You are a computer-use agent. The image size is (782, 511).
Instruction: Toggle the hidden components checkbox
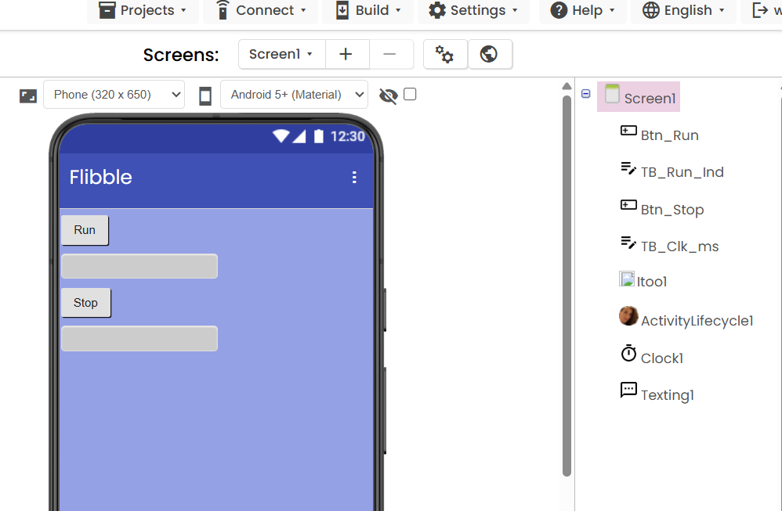410,95
